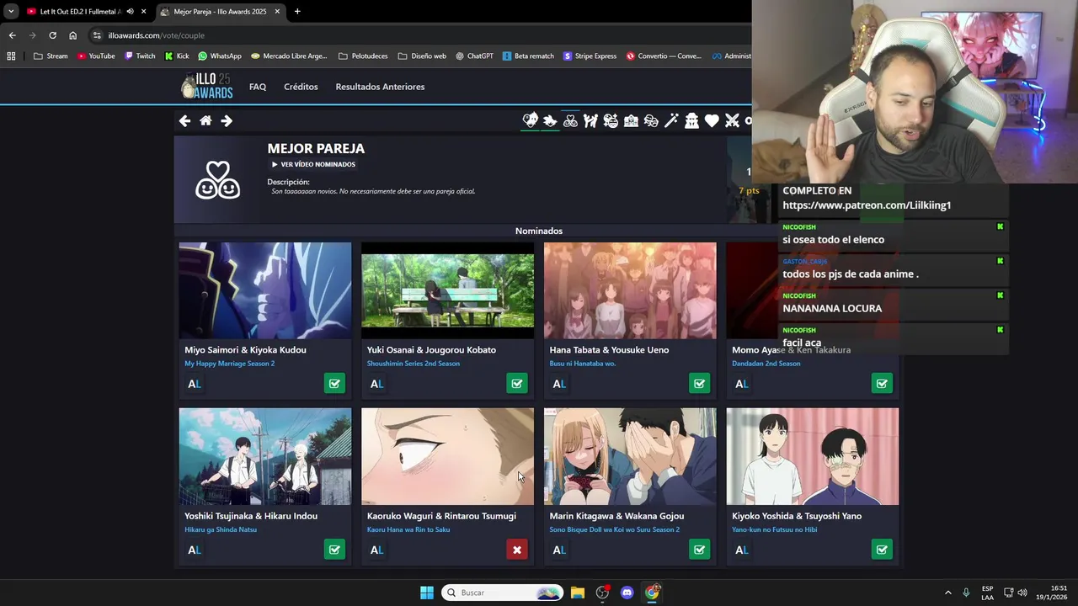This screenshot has height=606, width=1078.
Task: Switch to Mejor Pareja Illo Awards tab
Action: [220, 12]
